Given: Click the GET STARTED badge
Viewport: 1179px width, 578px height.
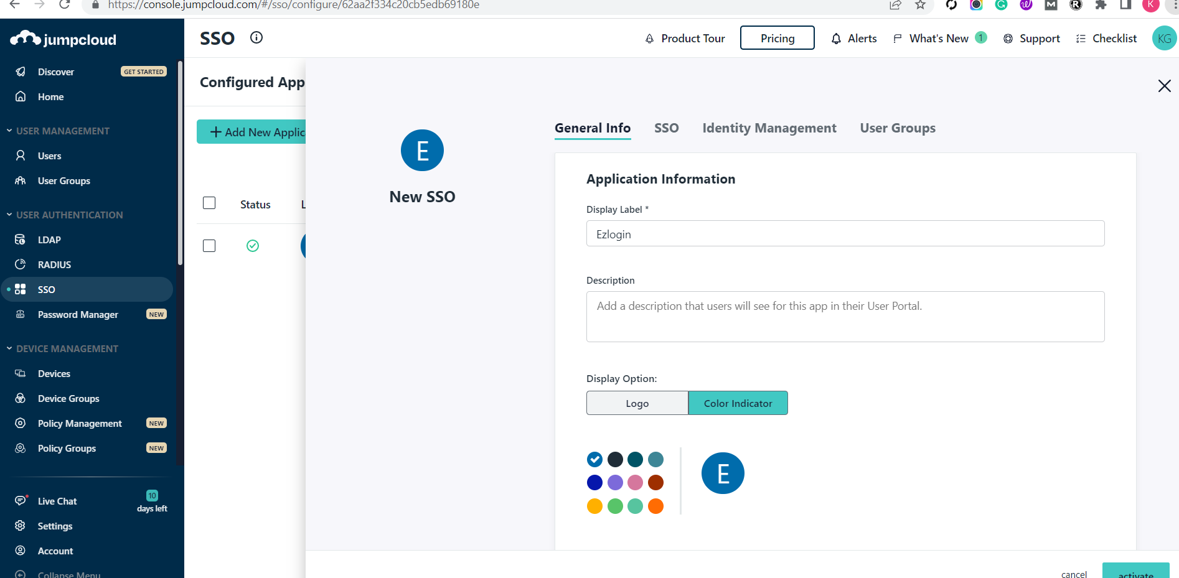Looking at the screenshot, I should 144,72.
